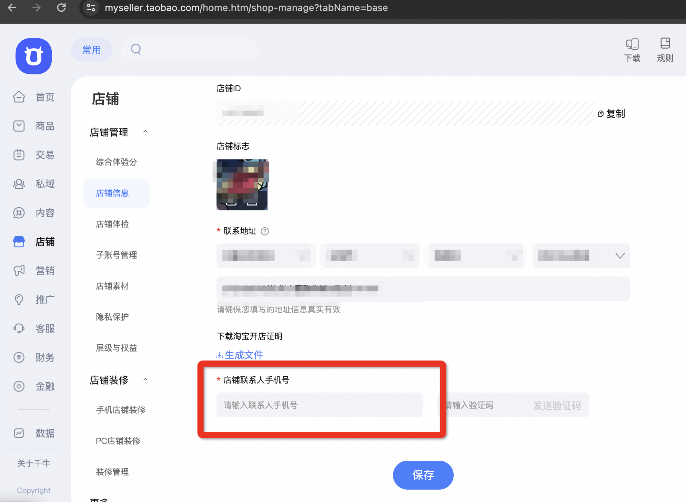Screen dimensions: 686x502
Task: Select 店铺体检 menu item
Action: click(x=112, y=224)
